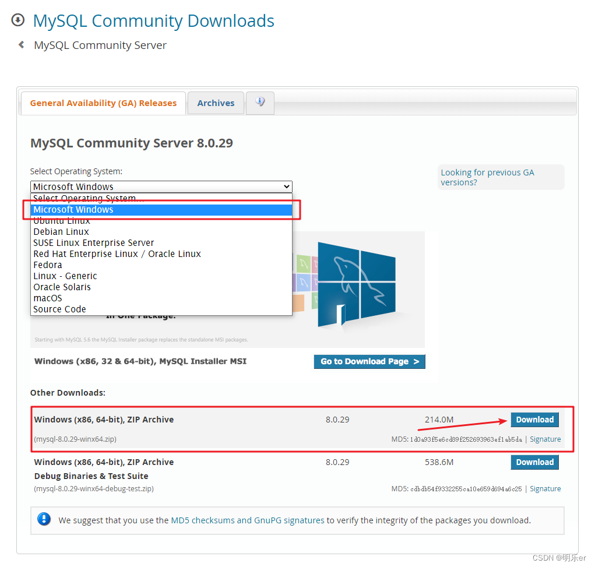Click the '(mysql-8.0.29-winx64.zip)' filename text
595x567 pixels.
75,439
